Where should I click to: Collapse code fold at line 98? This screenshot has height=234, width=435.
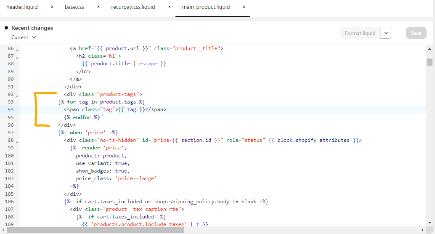point(17,142)
